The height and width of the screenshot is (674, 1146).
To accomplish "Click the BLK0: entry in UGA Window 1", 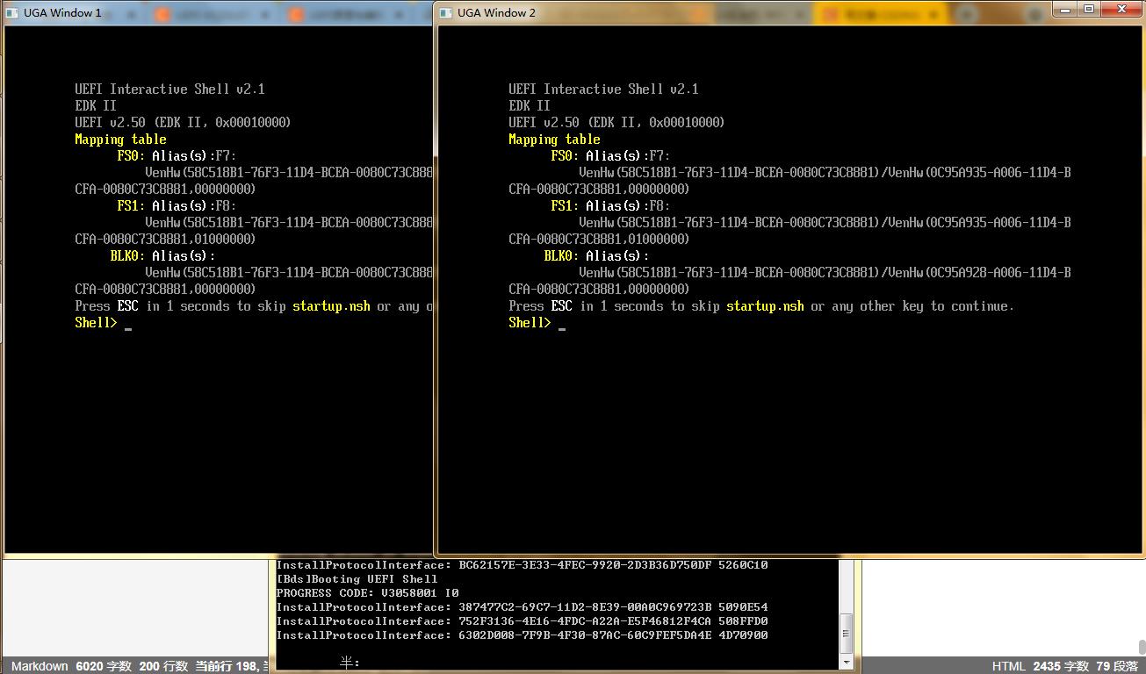I will point(127,256).
